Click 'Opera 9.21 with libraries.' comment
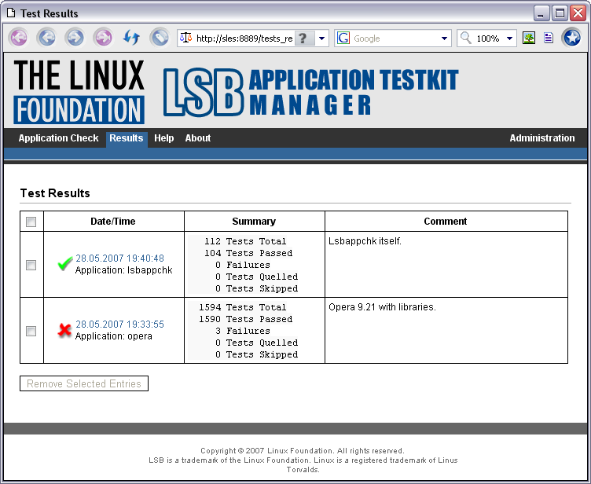Image resolution: width=591 pixels, height=484 pixels. 382,307
